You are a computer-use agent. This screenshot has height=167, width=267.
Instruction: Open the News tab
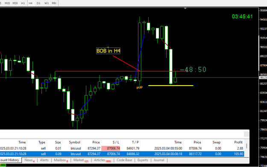[29, 160]
